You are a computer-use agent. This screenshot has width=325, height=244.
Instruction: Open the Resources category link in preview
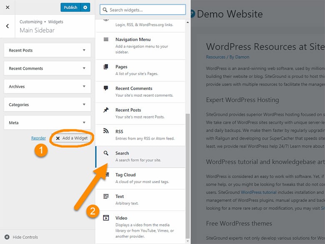pyautogui.click(x=215, y=57)
